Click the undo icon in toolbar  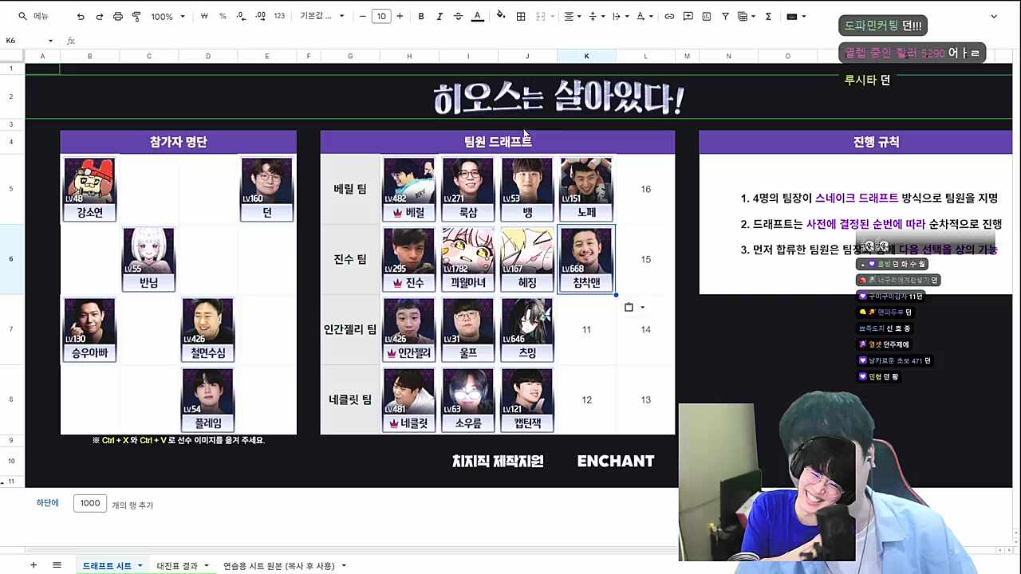81,16
